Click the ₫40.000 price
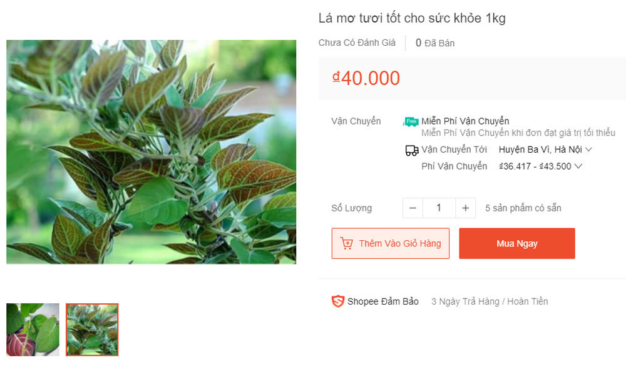 pyautogui.click(x=366, y=78)
